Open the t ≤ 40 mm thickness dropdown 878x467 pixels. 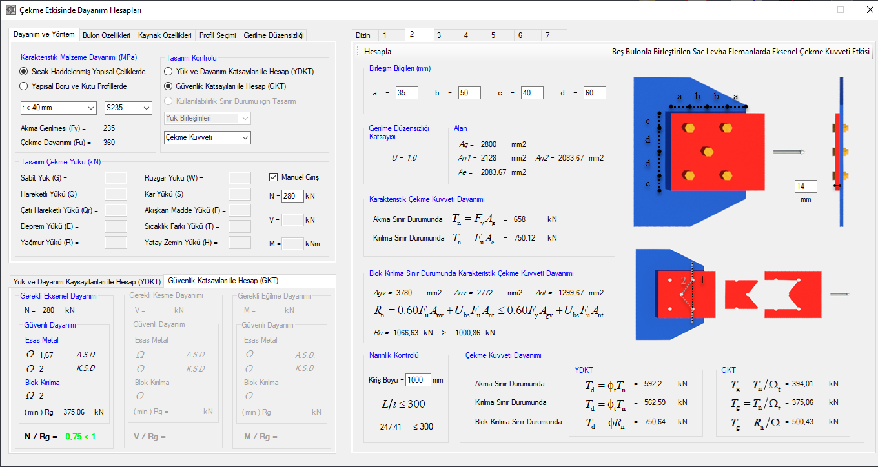[59, 108]
